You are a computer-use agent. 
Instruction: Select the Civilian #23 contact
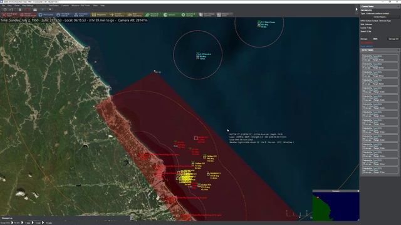pyautogui.click(x=205, y=157)
